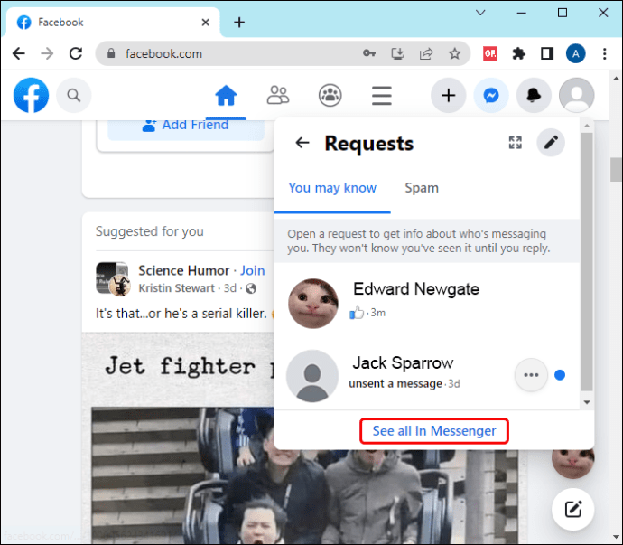Click the floating new message button
The height and width of the screenshot is (545, 623).
[573, 509]
